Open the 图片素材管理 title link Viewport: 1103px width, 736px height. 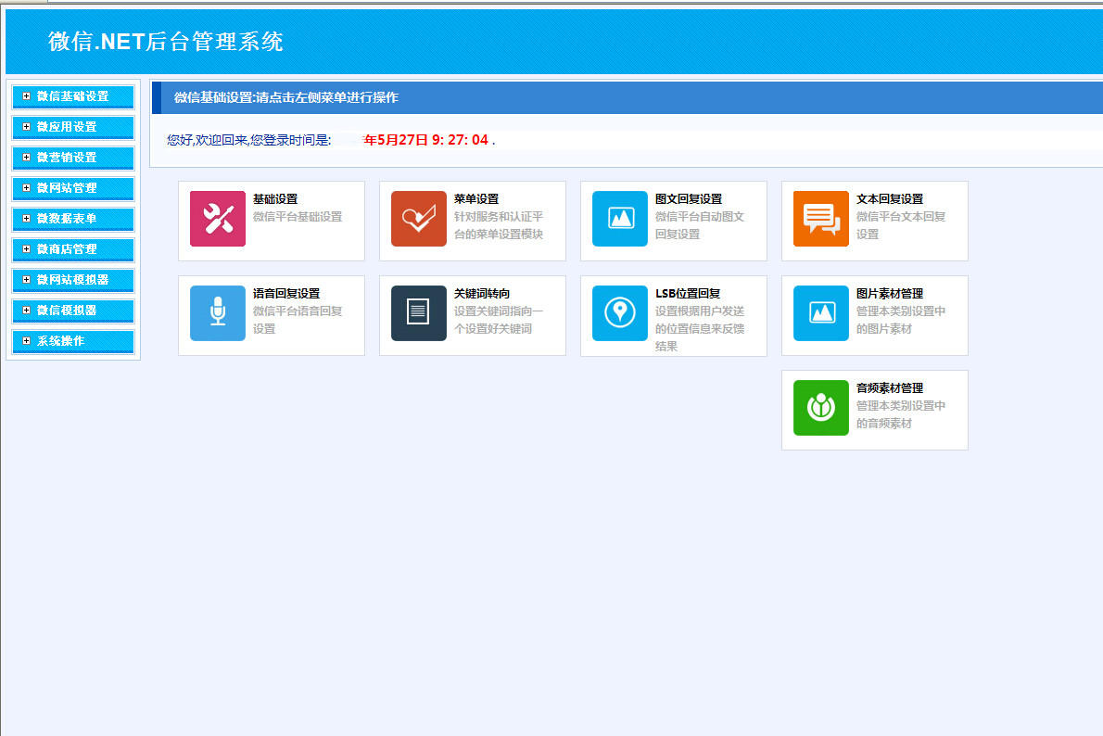890,294
